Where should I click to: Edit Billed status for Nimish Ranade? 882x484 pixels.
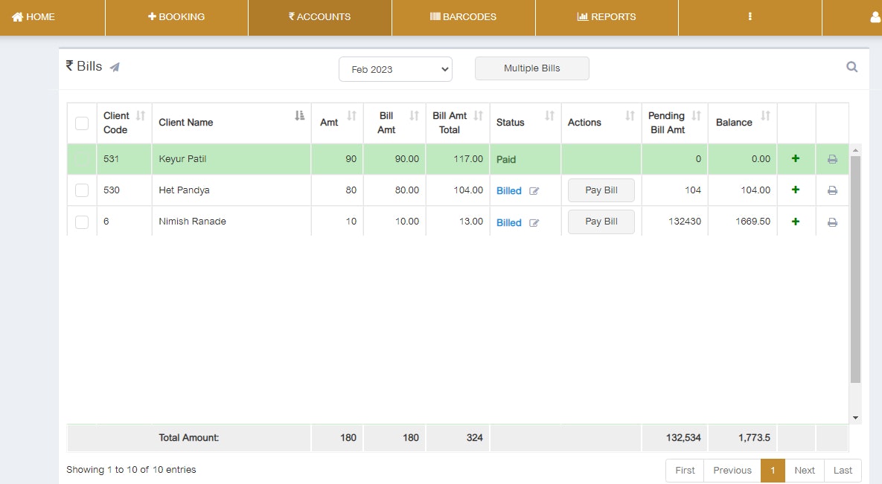pyautogui.click(x=534, y=222)
